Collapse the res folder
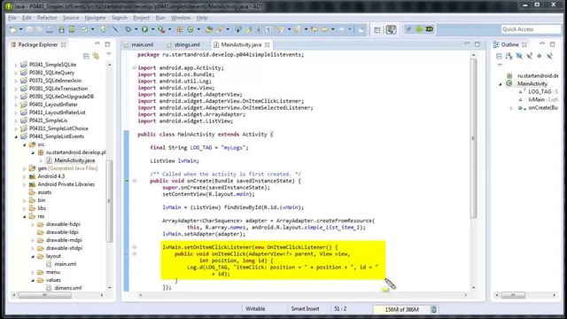Image resolution: width=567 pixels, height=319 pixels. [25, 216]
